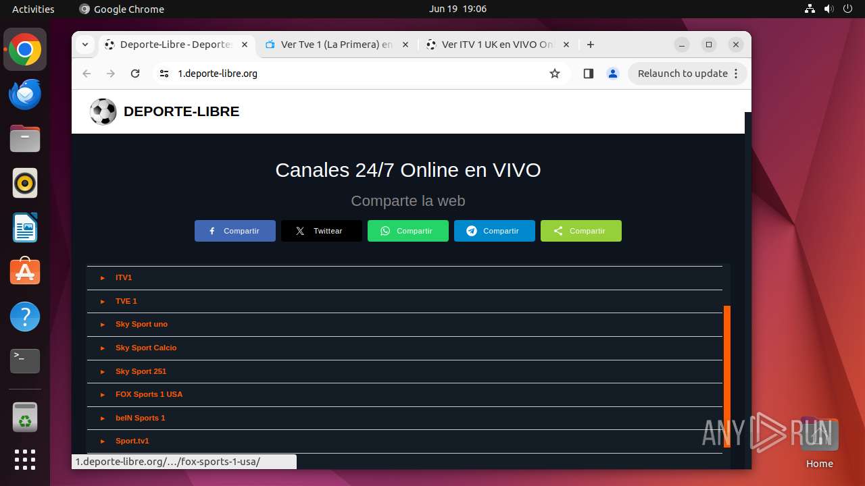Open the Google Chrome app menu in top bar

point(122,9)
